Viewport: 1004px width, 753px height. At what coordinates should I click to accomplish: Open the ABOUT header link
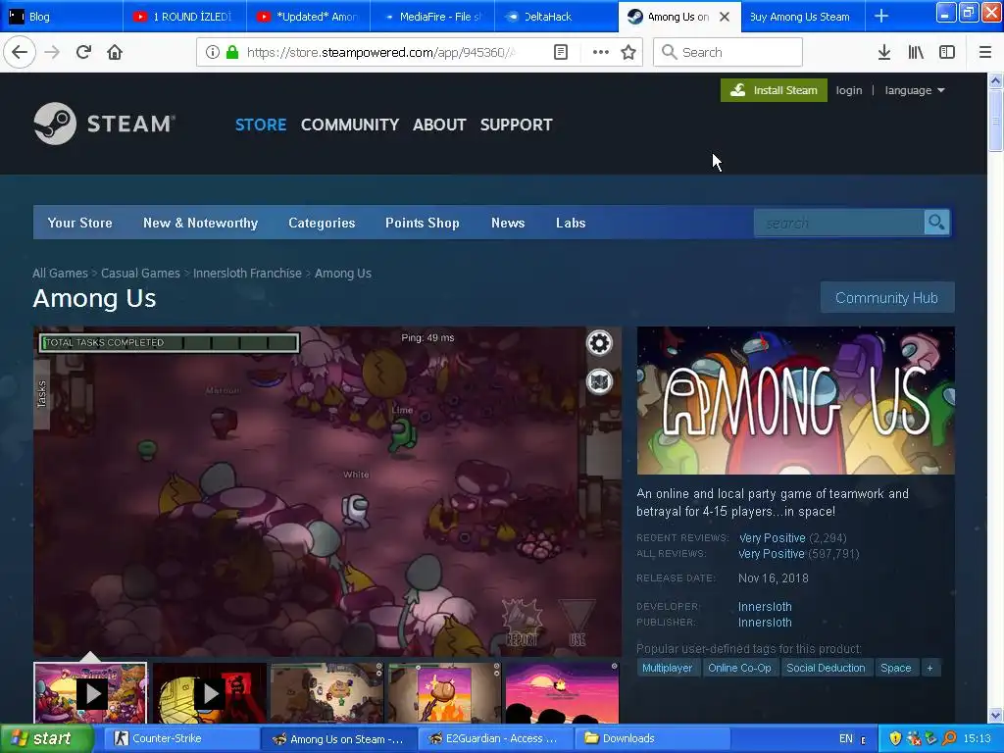click(439, 125)
